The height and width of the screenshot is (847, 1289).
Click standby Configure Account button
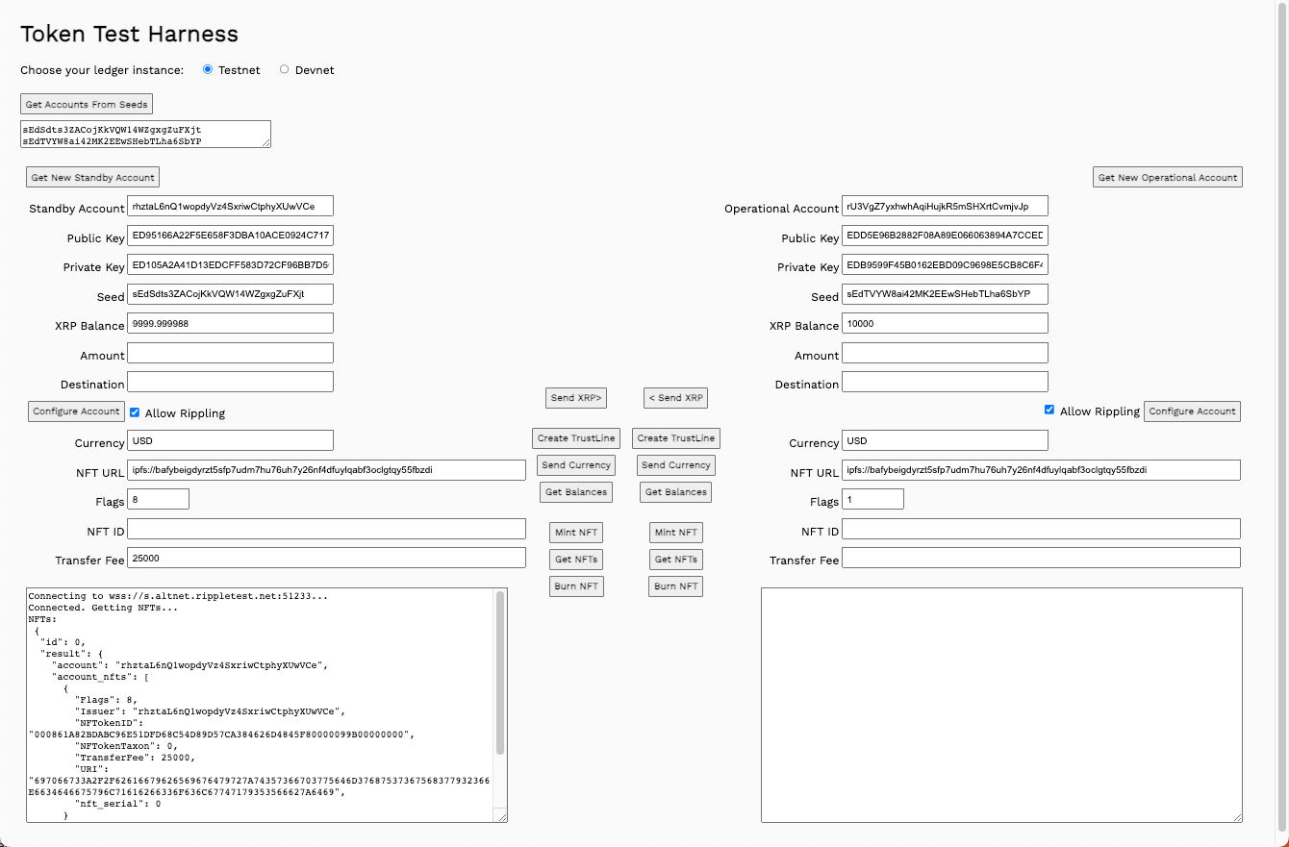coord(76,411)
